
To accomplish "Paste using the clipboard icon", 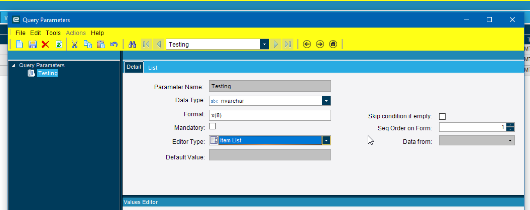I will [x=101, y=44].
